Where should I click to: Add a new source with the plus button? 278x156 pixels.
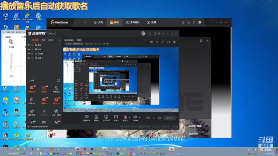coord(60,40)
